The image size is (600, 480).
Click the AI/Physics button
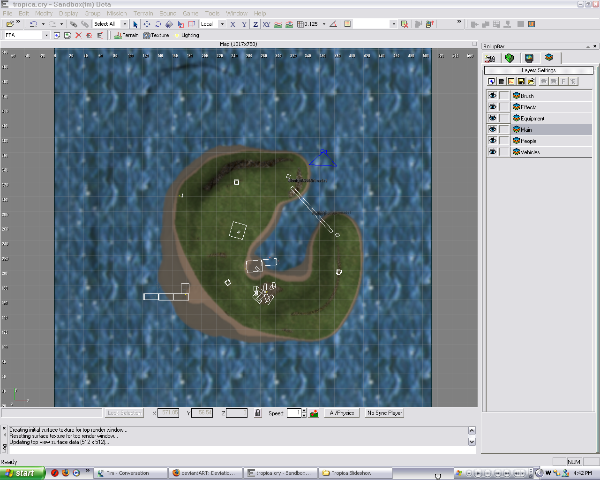342,413
